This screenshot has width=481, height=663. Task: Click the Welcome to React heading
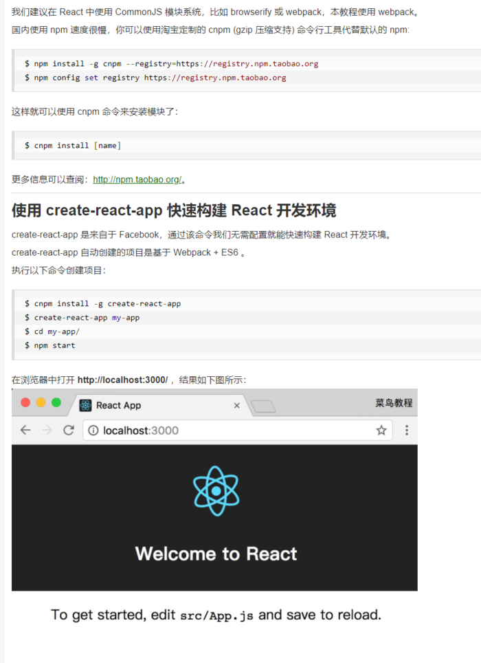click(216, 554)
